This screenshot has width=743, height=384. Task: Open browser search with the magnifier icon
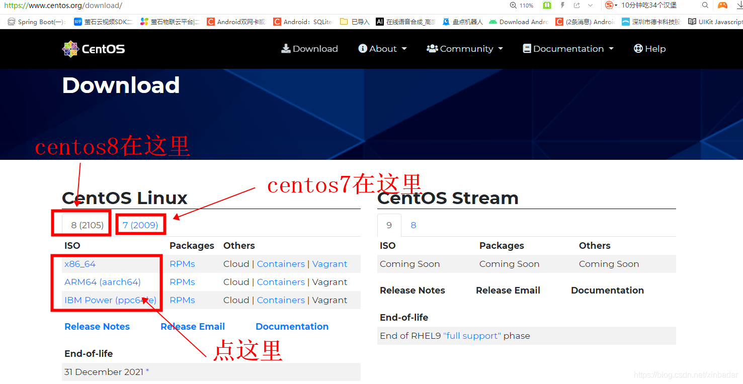coord(705,6)
